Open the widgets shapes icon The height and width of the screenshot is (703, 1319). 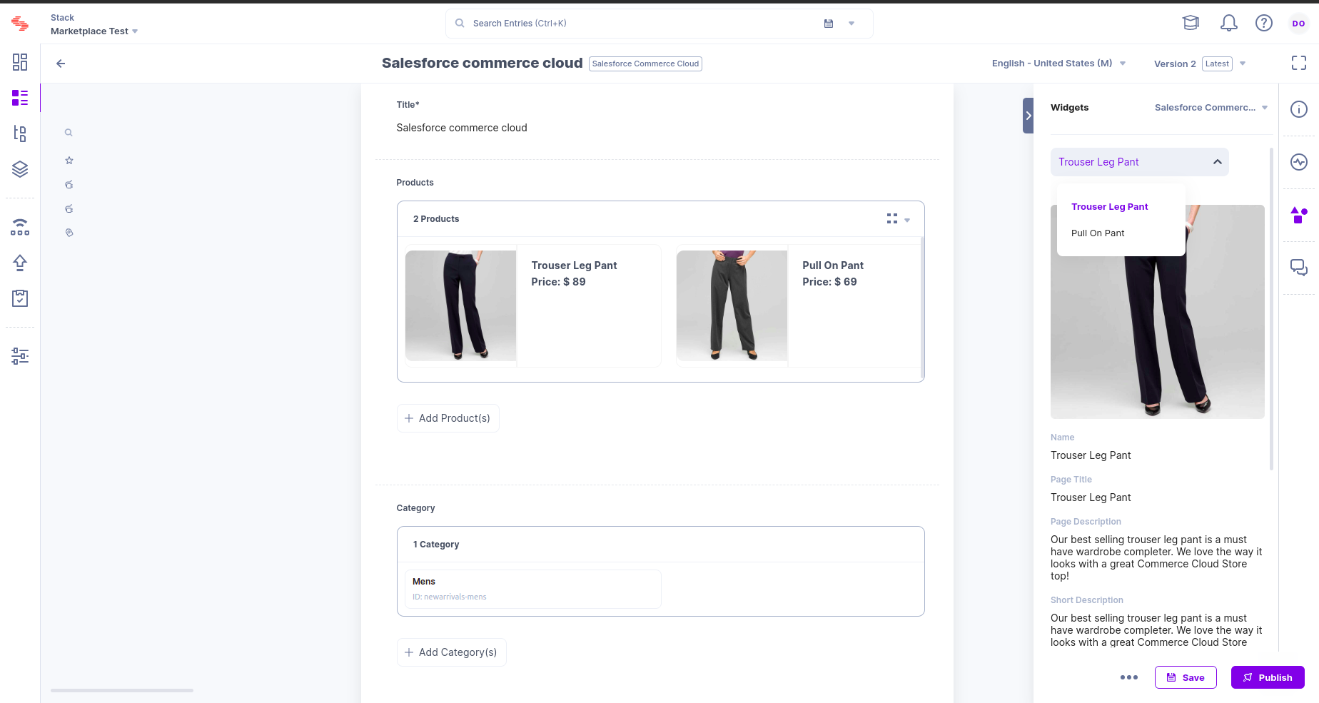click(1299, 215)
